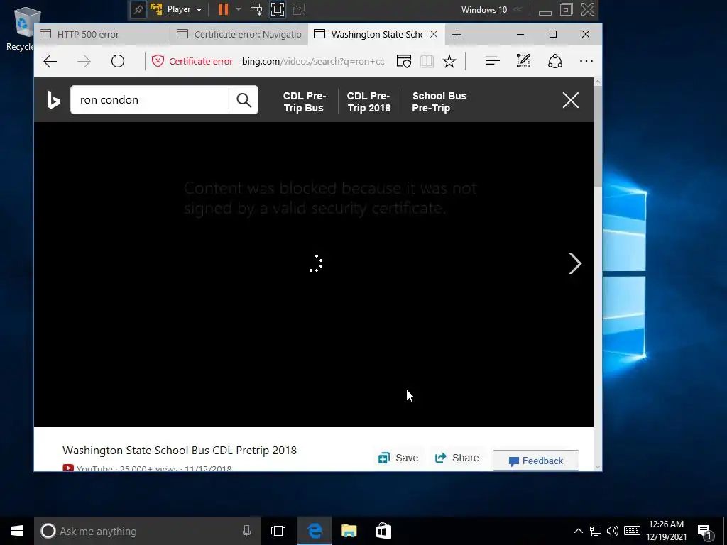Click the Send Ctrl+Alt+Del icon

click(256, 9)
